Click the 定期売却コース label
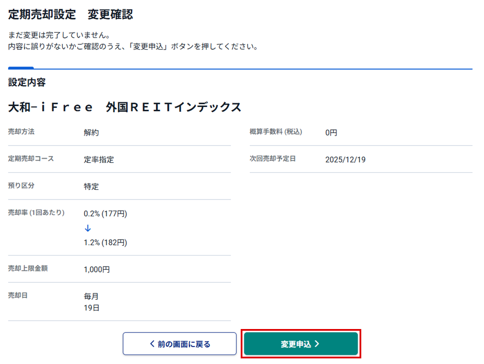 point(31,158)
